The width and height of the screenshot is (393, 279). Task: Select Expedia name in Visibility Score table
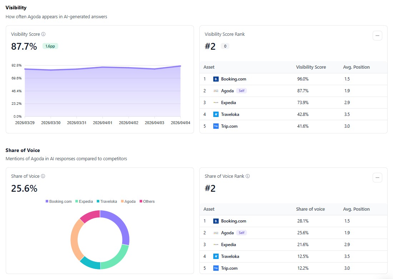(x=228, y=103)
